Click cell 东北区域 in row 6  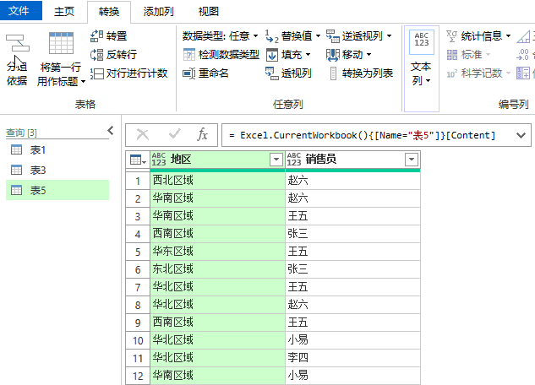(217, 269)
